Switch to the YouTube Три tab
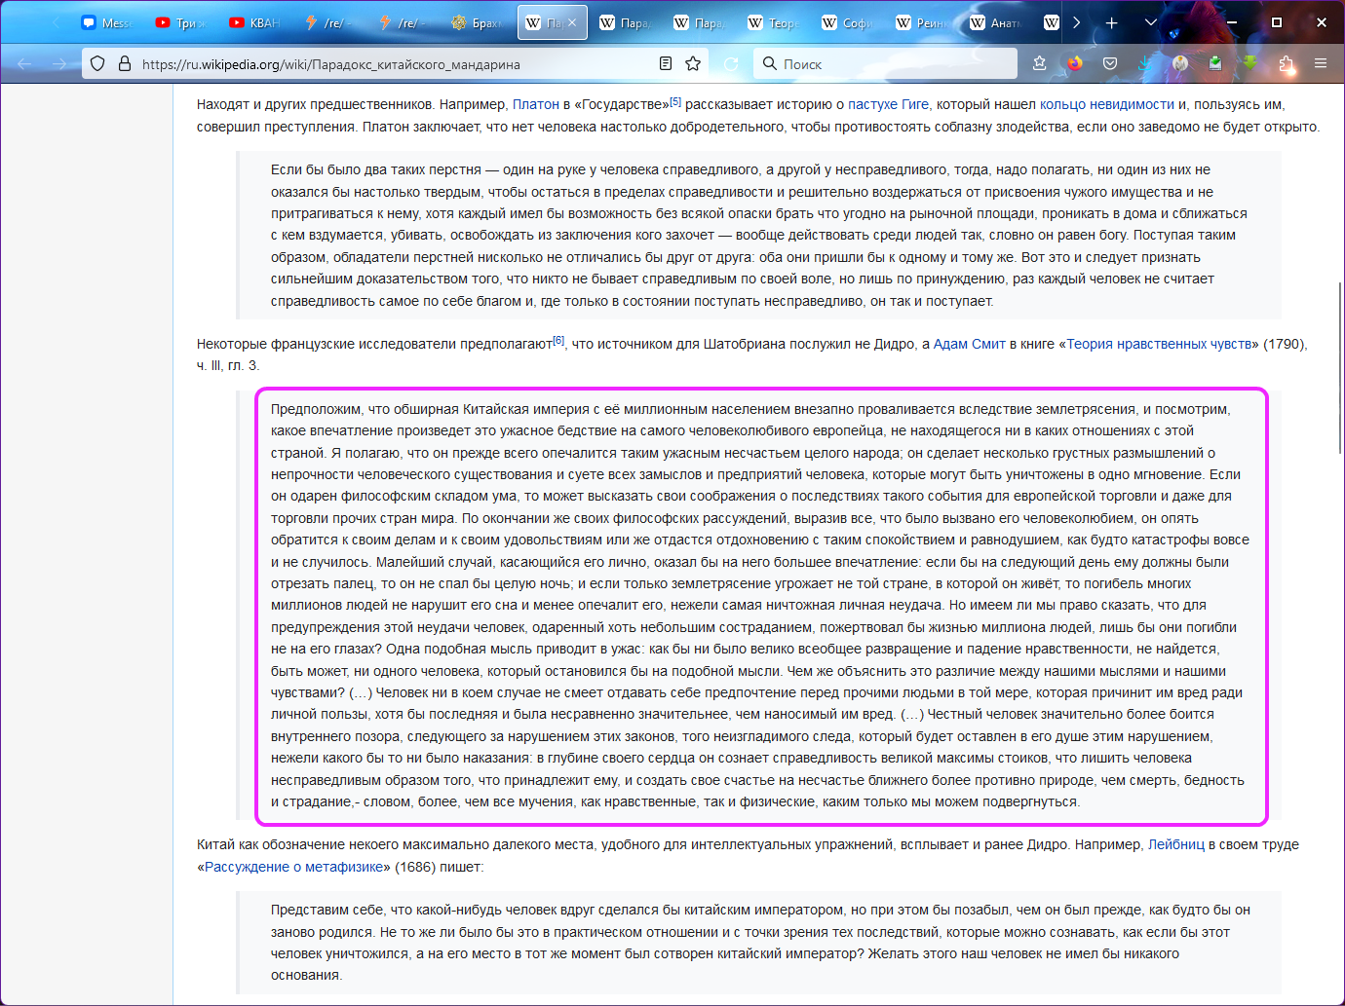1345x1006 pixels. [181, 22]
